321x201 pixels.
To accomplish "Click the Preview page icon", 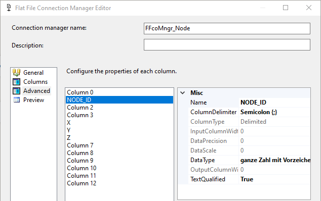I will [x=16, y=100].
